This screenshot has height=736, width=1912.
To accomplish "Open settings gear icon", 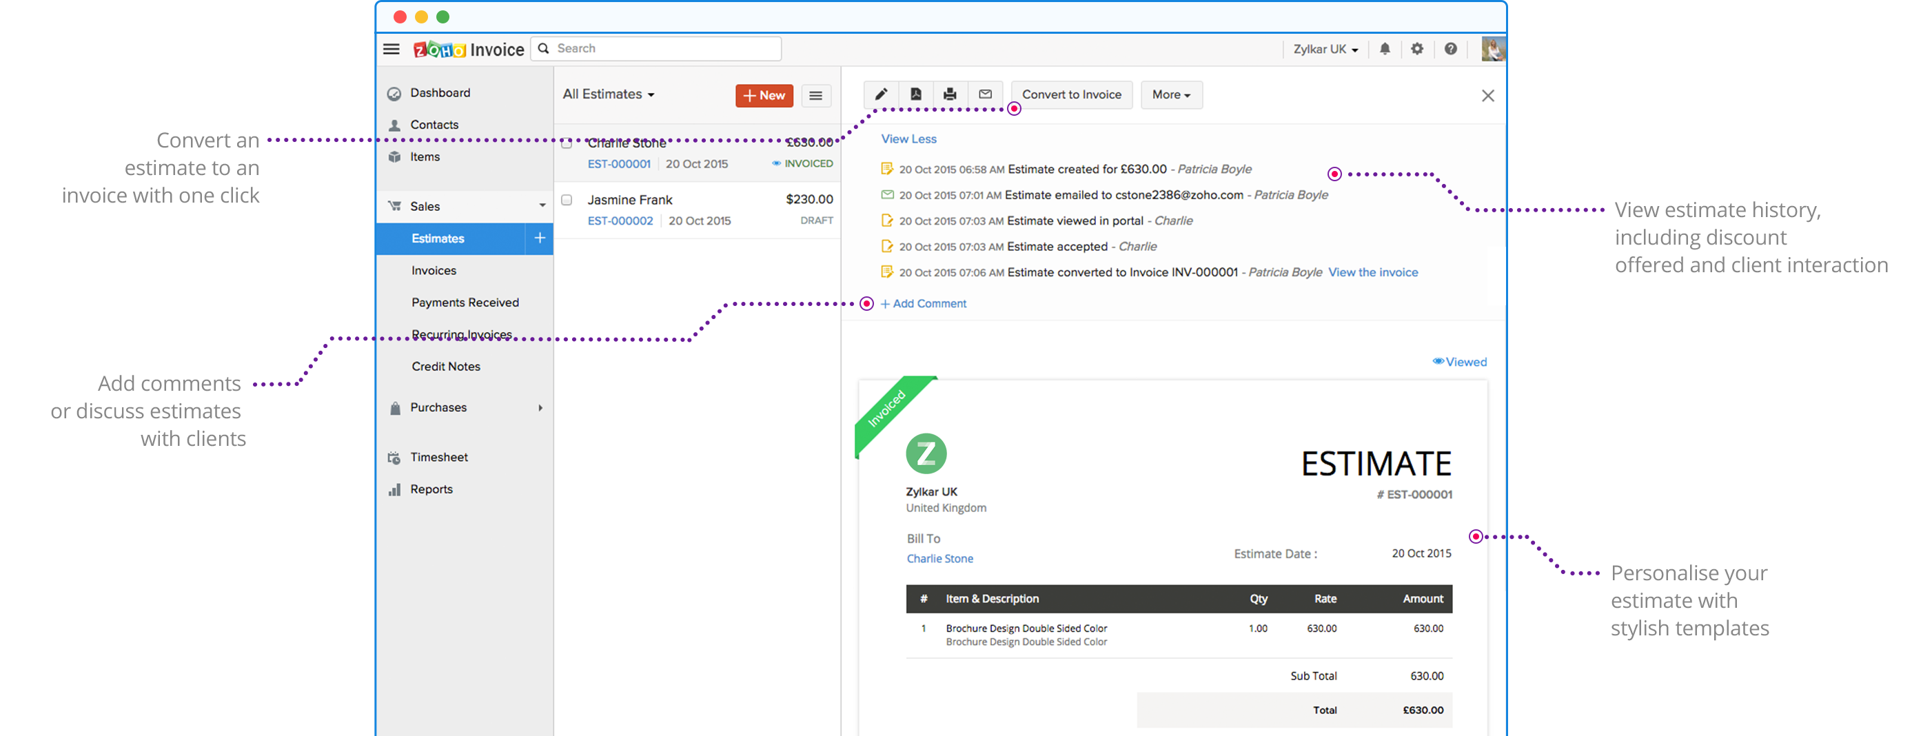I will (x=1417, y=49).
